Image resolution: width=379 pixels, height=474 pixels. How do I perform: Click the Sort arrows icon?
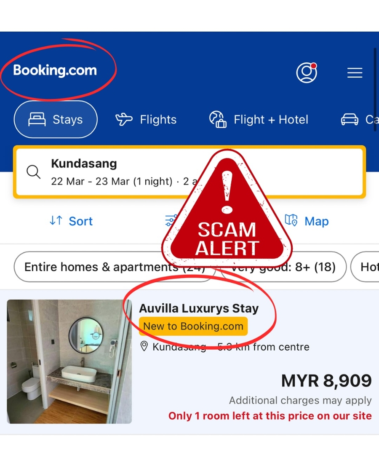tap(56, 220)
